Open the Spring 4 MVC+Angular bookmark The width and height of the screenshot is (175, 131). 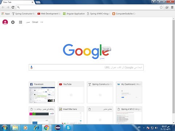pos(98,14)
